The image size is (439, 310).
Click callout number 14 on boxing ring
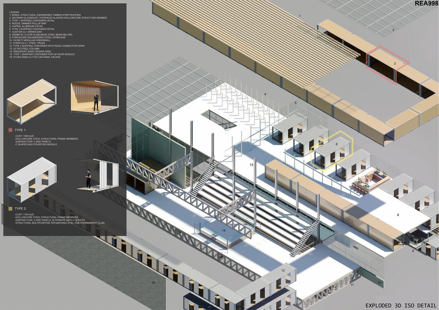point(223,230)
